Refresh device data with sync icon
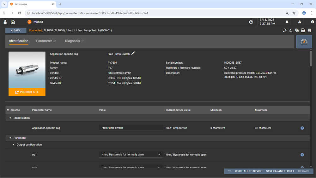 [x=284, y=30]
